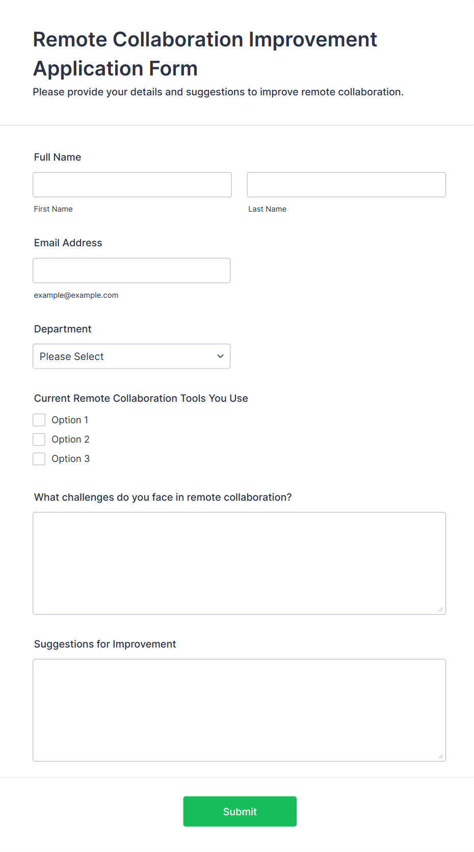Open the Department dropdown menu

point(131,356)
